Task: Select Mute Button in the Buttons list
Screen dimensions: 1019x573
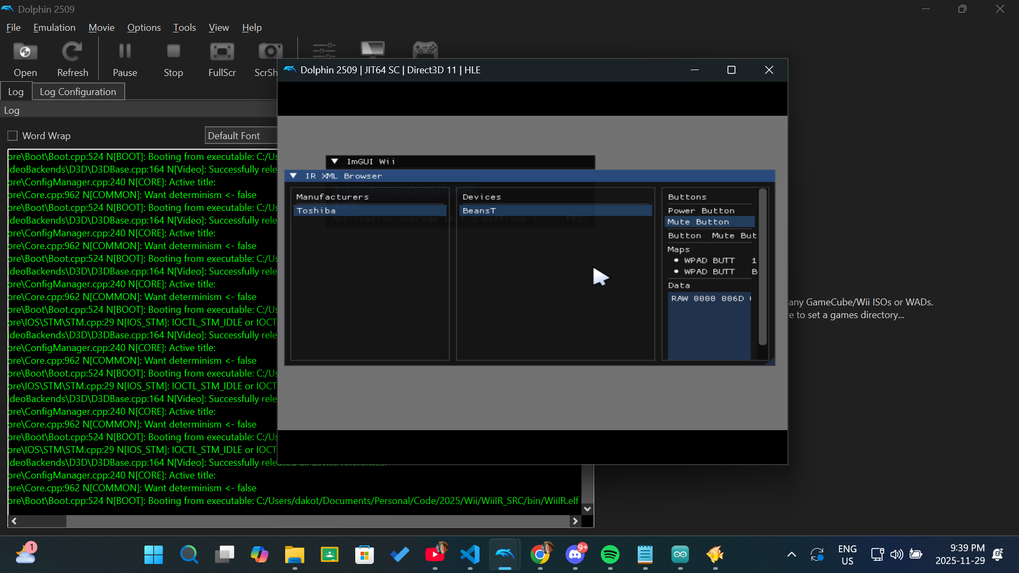Action: click(x=710, y=222)
